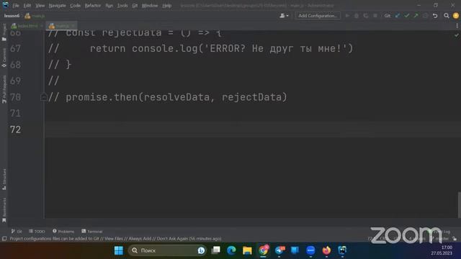This screenshot has height=259, width=461.
Task: Click the lesson6 breadcrumb
Action: (x=12, y=16)
